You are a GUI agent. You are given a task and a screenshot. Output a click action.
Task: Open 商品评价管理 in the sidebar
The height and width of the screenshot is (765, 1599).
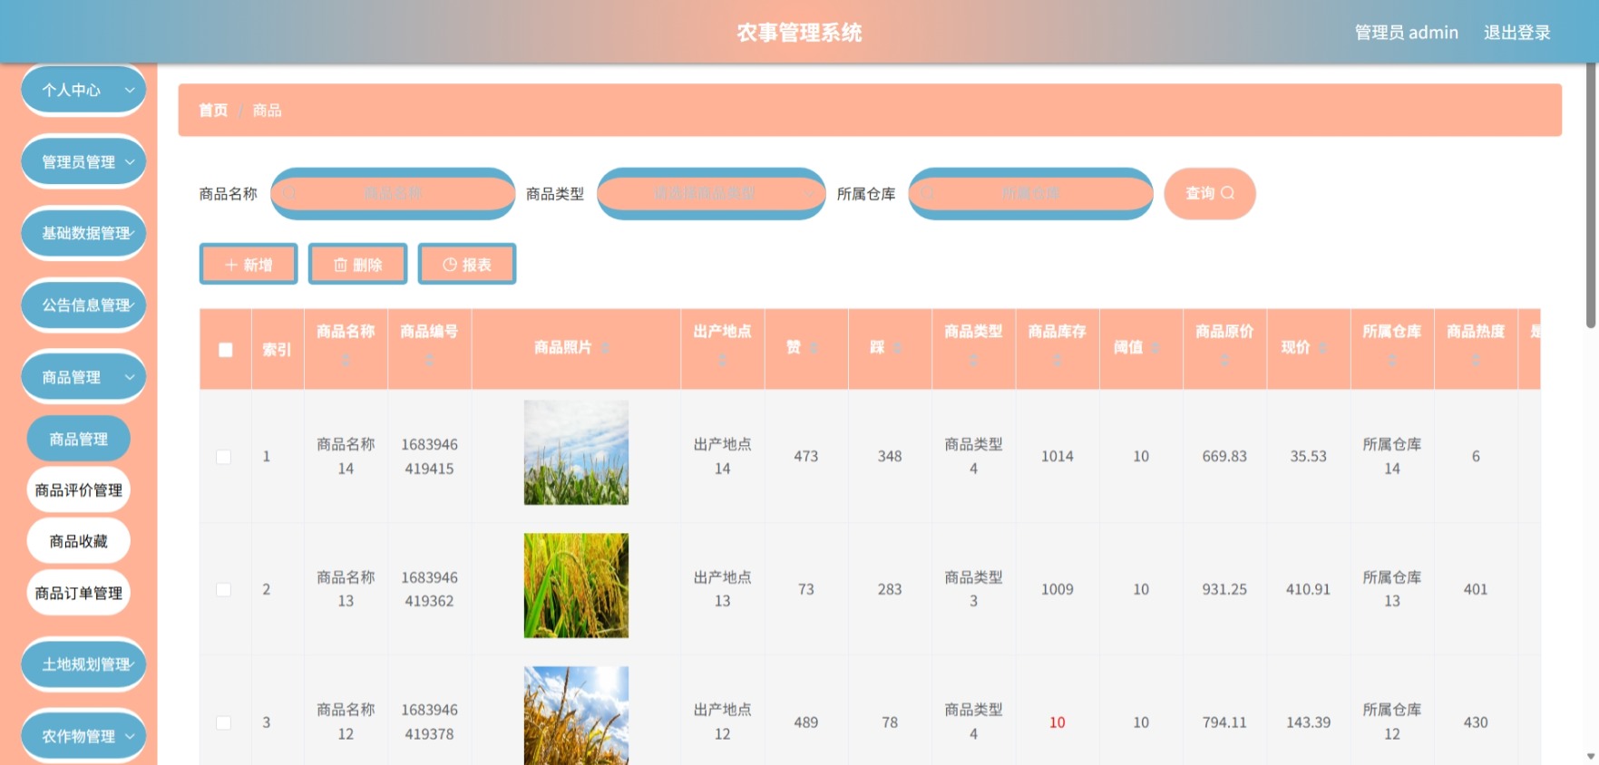click(x=79, y=490)
